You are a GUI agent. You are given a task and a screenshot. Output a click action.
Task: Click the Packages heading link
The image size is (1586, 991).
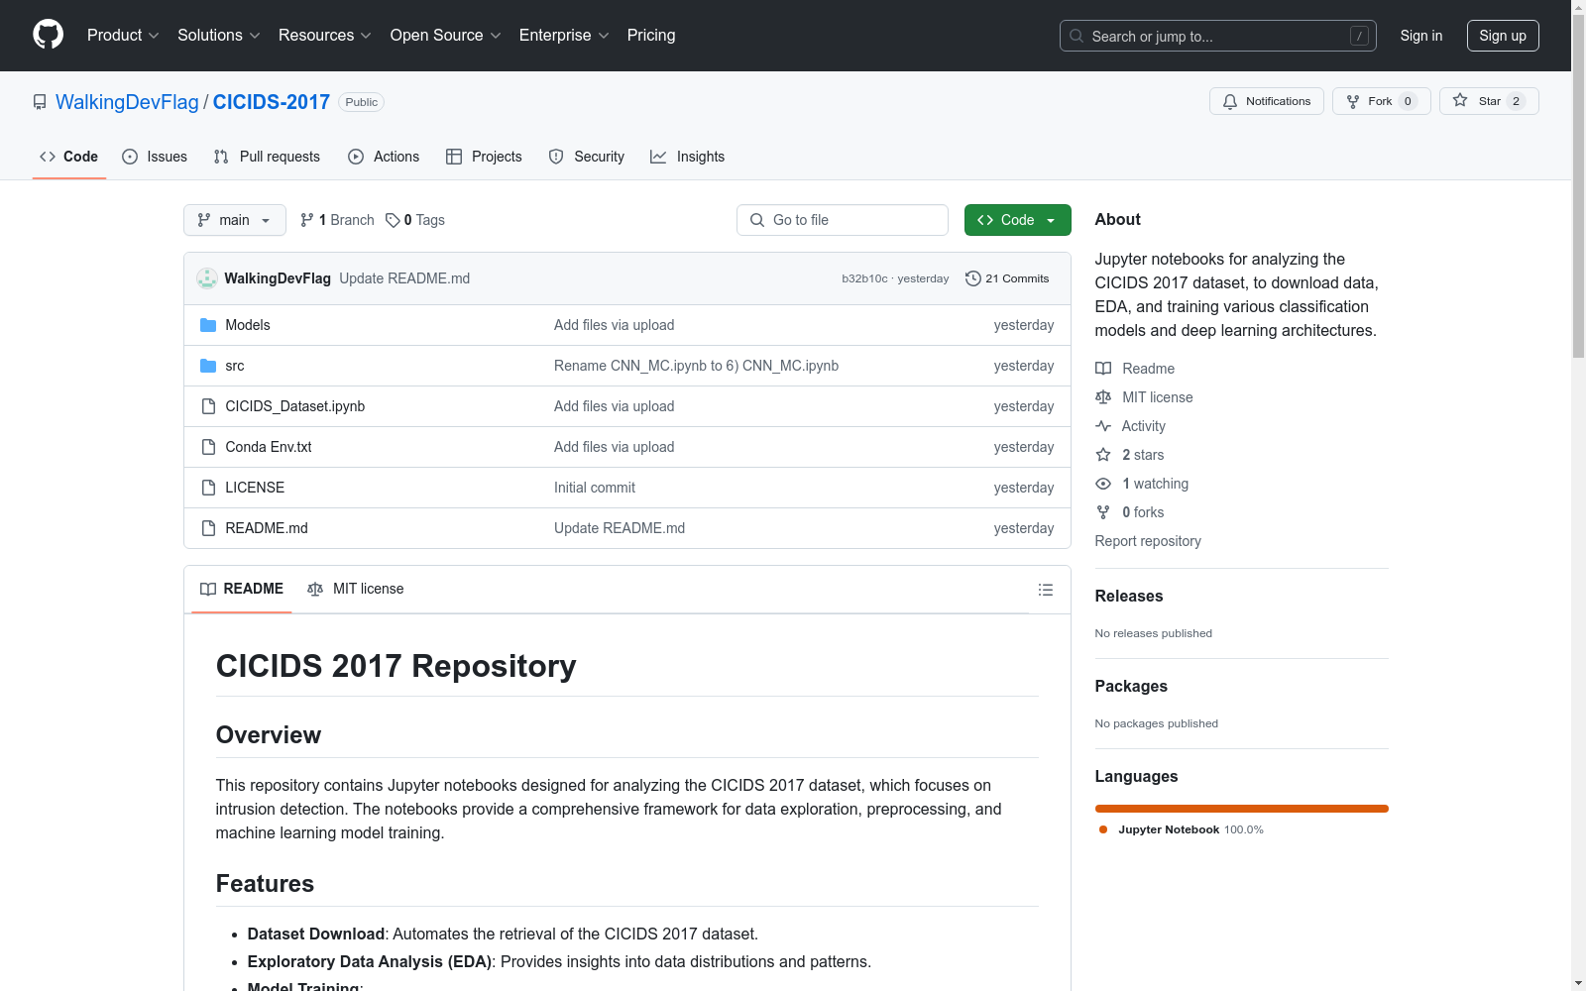tap(1131, 686)
